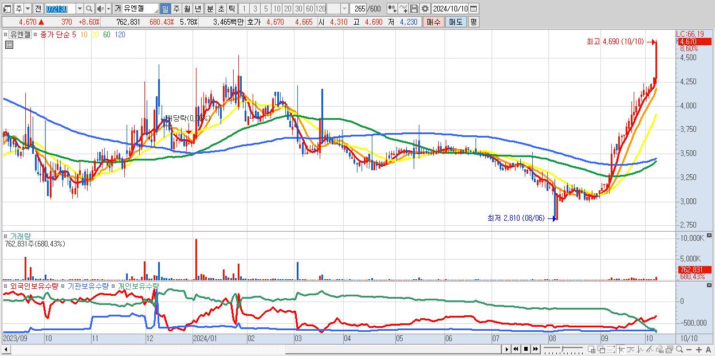Screen dimensions: 715x356
Task: Open the data grid icon below 유엔젤 label
Action: coord(9,45)
